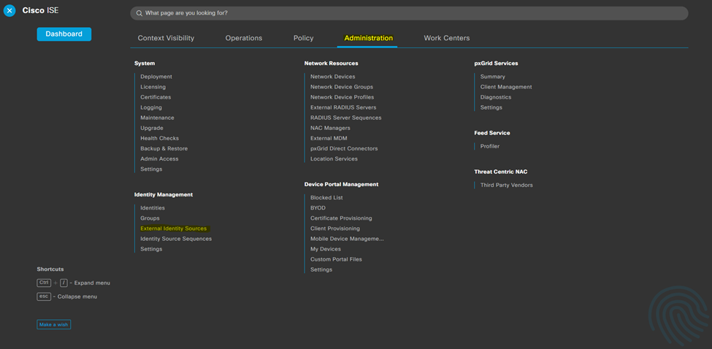Go to Work Centers tab

coord(446,38)
